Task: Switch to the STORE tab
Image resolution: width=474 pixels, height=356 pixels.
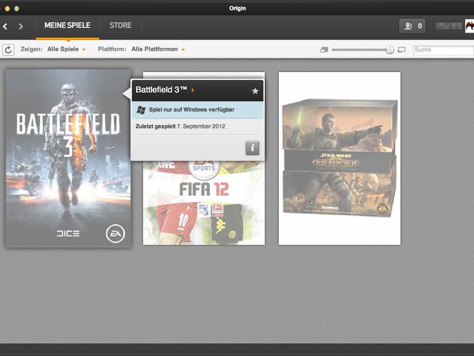Action: point(120,25)
